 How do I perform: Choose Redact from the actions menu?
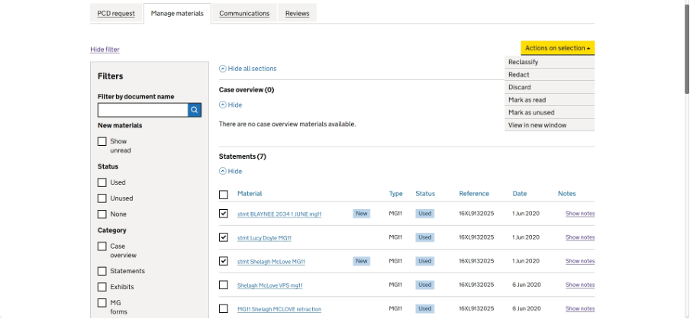click(550, 75)
